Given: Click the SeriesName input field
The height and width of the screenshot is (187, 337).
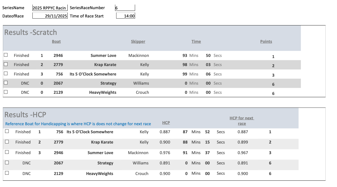Looking at the screenshot, I should point(50,8).
